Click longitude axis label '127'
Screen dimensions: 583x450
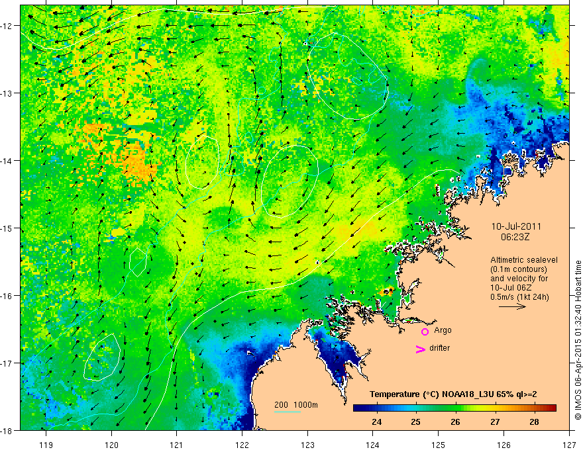pyautogui.click(x=569, y=445)
